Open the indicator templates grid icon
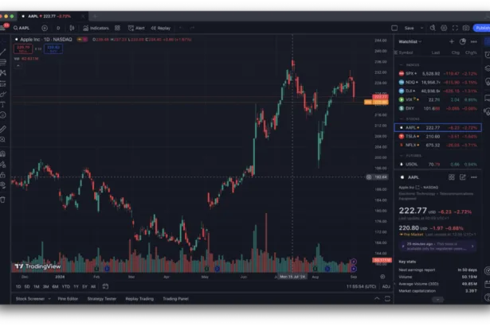This screenshot has width=490, height=326. click(x=116, y=28)
